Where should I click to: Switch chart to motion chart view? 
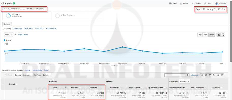click(x=223, y=35)
